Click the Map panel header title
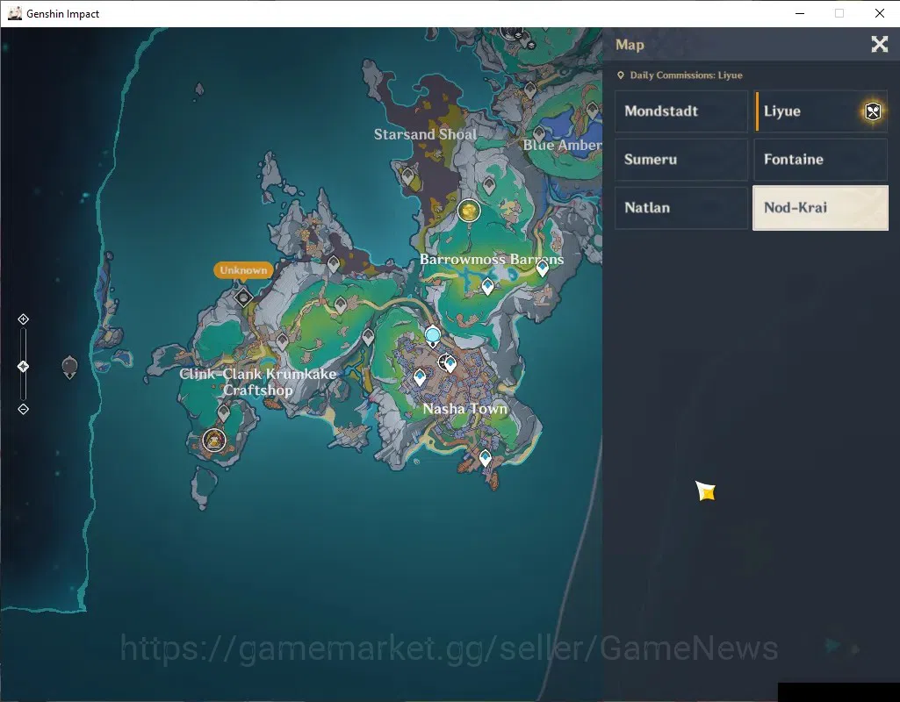900x702 pixels. pyautogui.click(x=630, y=45)
